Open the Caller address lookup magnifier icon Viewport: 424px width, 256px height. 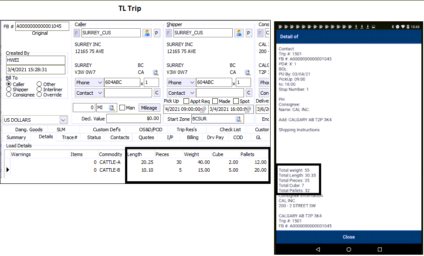pos(156,73)
